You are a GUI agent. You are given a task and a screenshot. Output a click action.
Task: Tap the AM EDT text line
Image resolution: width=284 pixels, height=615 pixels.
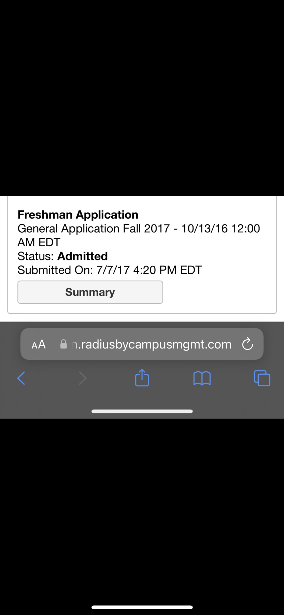(x=39, y=243)
